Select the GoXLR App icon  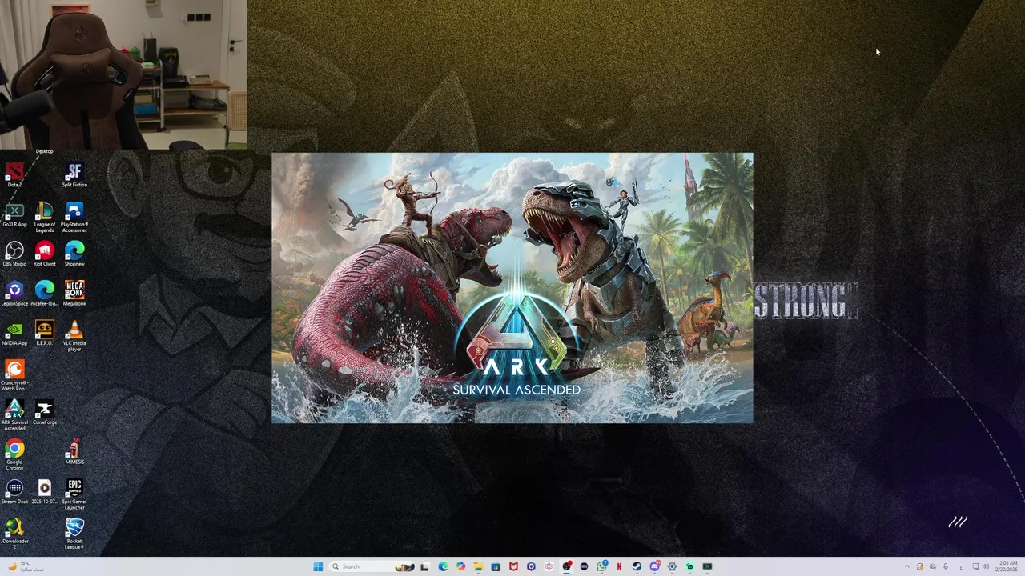tap(14, 214)
